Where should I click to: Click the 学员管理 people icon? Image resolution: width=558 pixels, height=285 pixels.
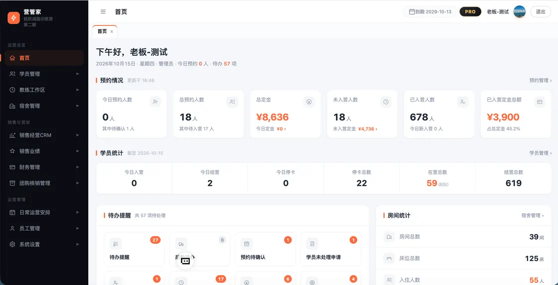click(12, 74)
